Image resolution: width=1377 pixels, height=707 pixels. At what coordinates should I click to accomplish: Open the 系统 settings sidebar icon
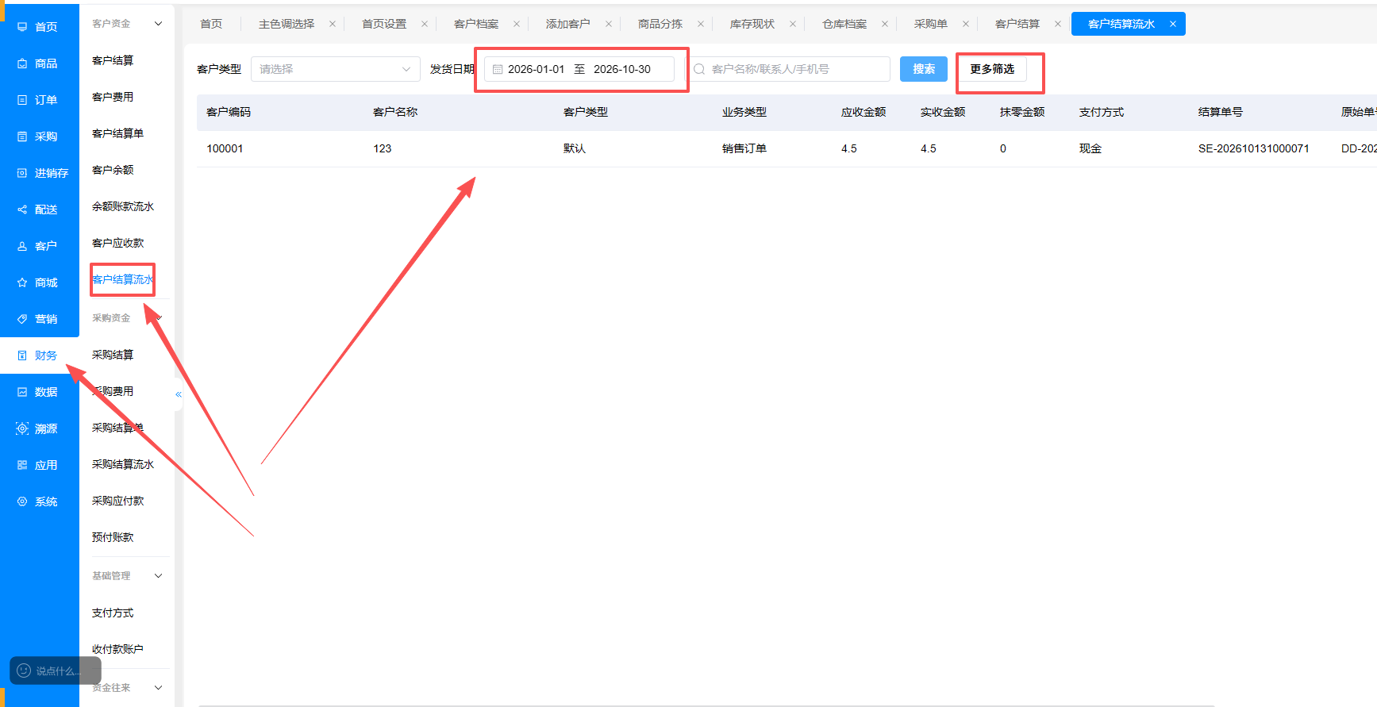click(22, 501)
